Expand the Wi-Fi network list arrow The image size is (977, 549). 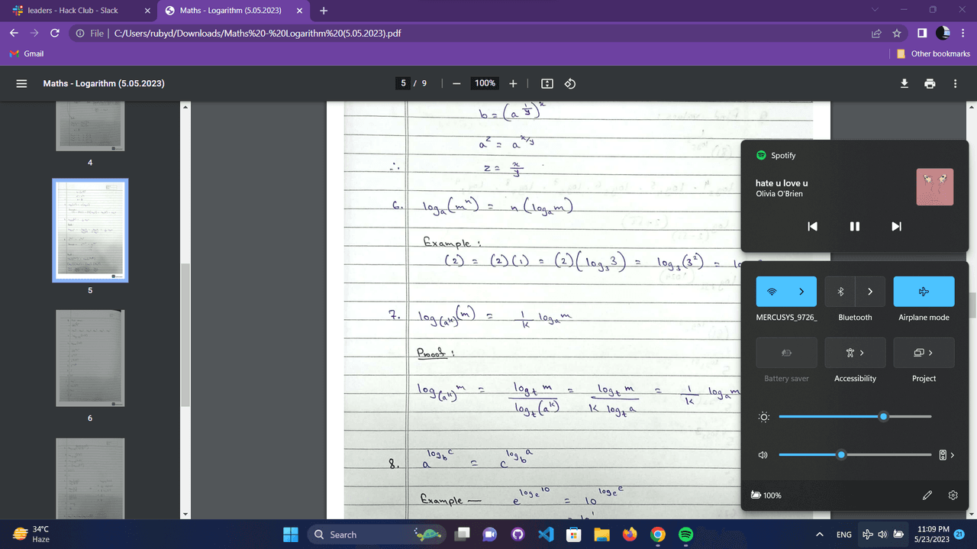tap(801, 292)
